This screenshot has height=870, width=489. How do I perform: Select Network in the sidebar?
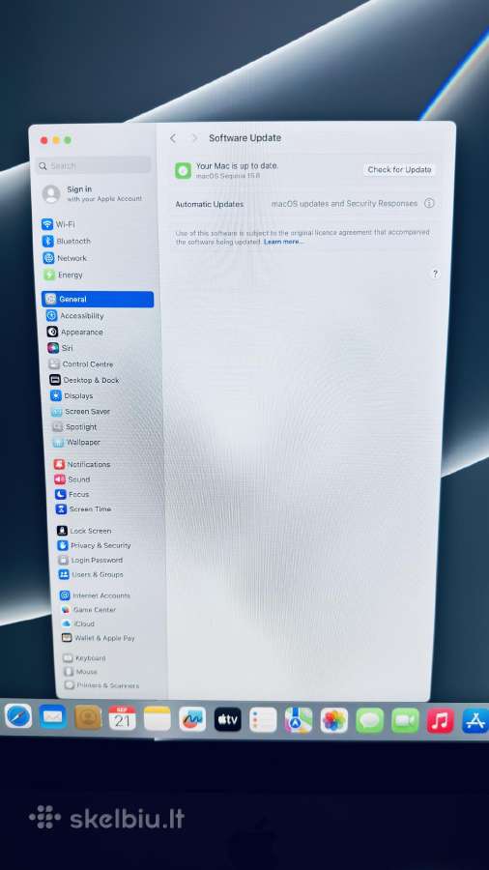pos(66,258)
